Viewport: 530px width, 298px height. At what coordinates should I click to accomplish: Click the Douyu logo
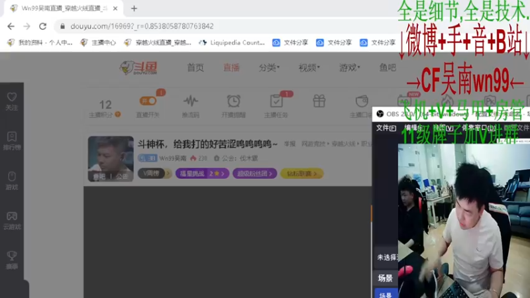coord(138,68)
